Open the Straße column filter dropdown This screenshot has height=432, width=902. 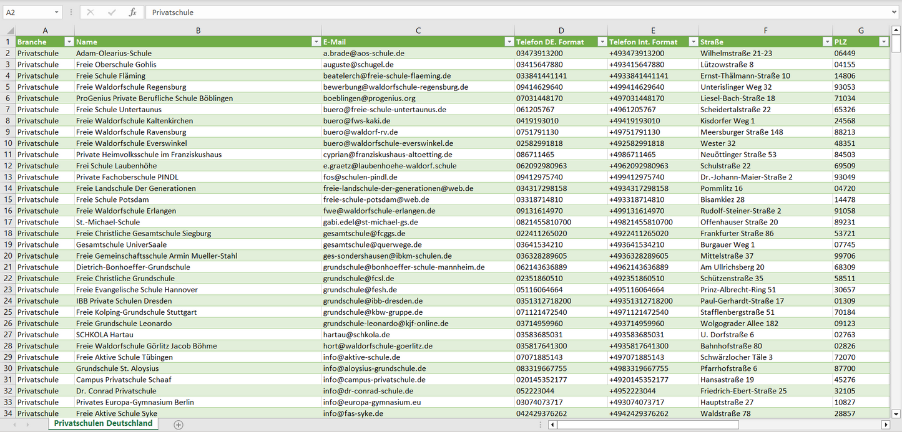[x=827, y=42]
